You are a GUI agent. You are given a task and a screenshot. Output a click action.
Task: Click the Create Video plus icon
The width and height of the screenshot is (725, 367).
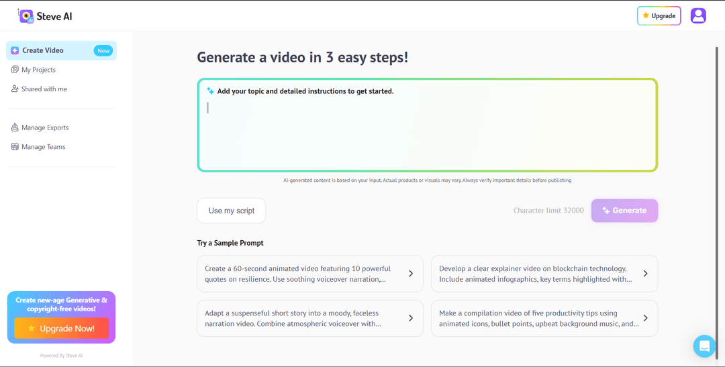pos(15,50)
